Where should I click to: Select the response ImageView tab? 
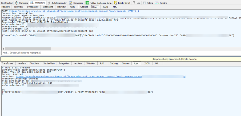[x=64, y=63]
